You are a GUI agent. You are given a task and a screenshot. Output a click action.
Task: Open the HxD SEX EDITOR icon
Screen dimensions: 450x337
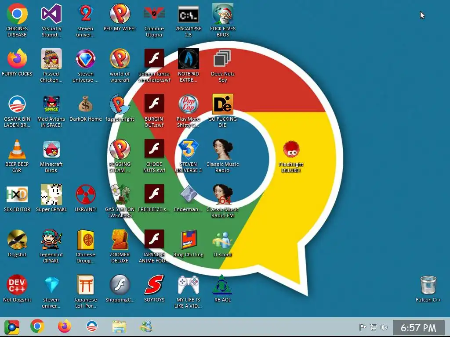coord(17,194)
